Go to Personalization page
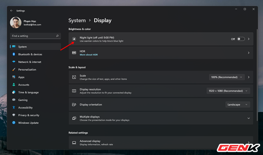The image size is (263, 155). pyautogui.click(x=35, y=69)
